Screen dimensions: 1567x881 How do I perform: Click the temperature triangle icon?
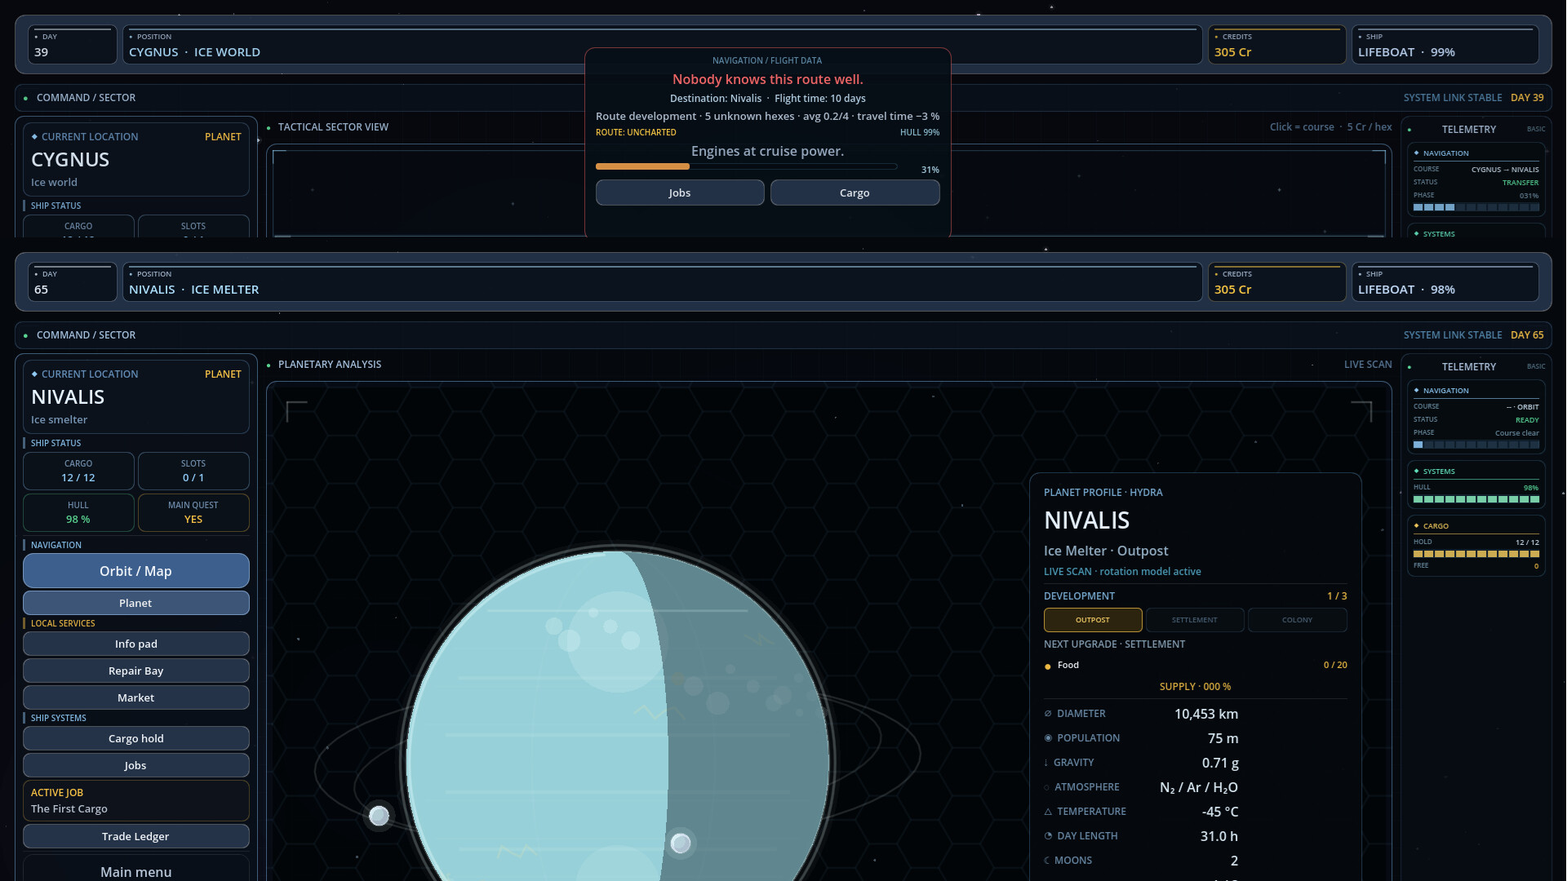pos(1048,812)
